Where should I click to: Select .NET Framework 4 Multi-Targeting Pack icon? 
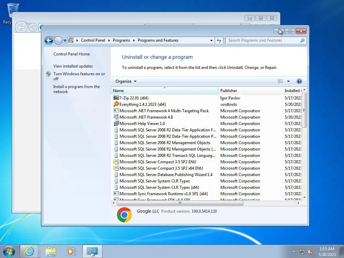116,111
